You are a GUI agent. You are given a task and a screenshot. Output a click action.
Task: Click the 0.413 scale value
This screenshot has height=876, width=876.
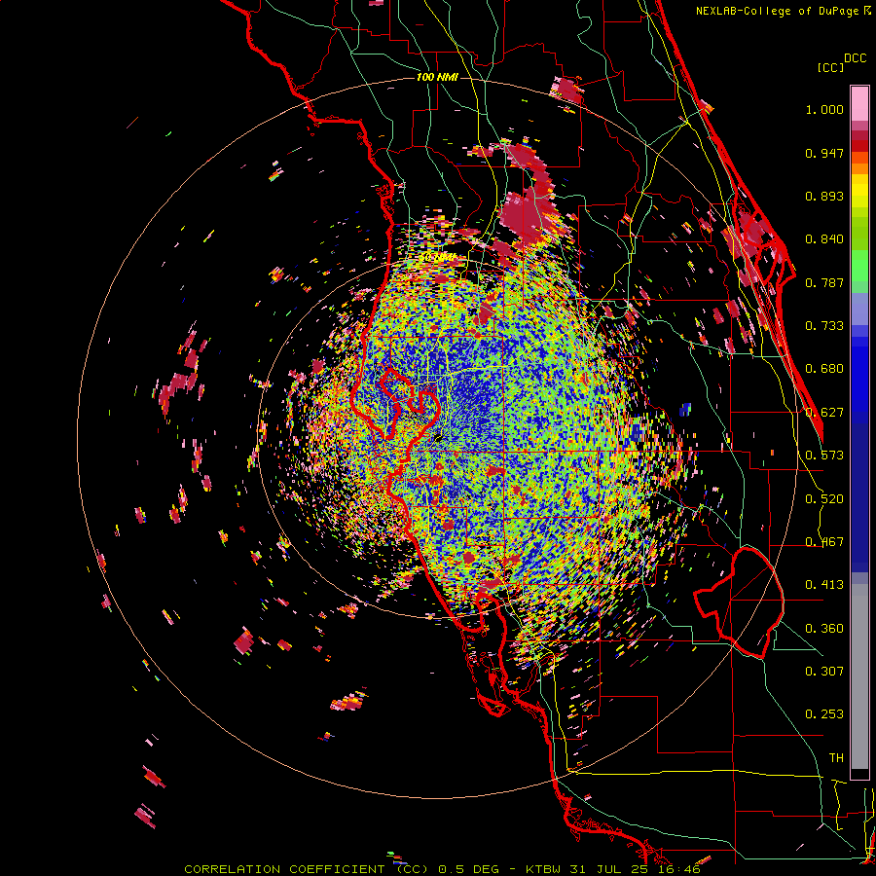(824, 585)
